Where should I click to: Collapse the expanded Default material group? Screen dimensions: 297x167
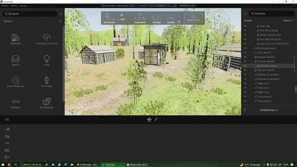pyautogui.click(x=252, y=62)
